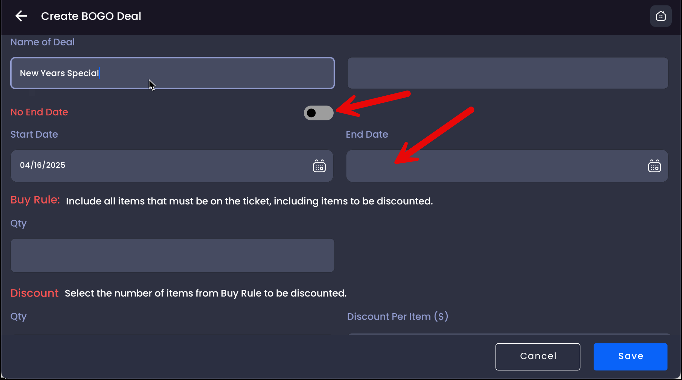682x380 pixels.
Task: Click the Discount Per Item ($) label
Action: [397, 316]
